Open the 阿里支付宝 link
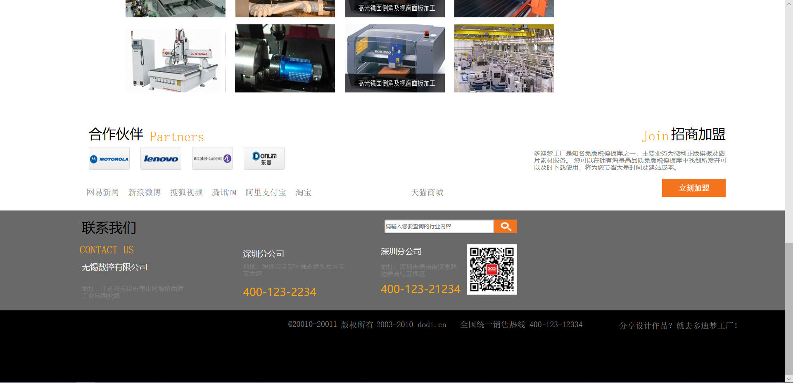Viewport: 793px width, 383px height. (x=266, y=192)
